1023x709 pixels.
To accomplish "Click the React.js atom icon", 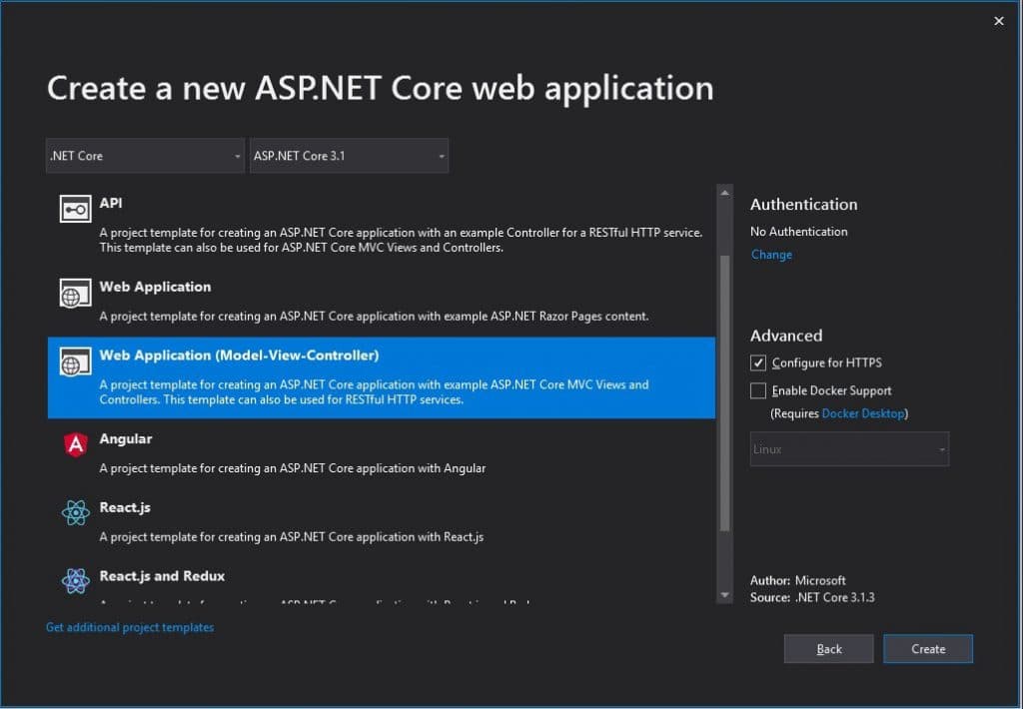I will (76, 512).
